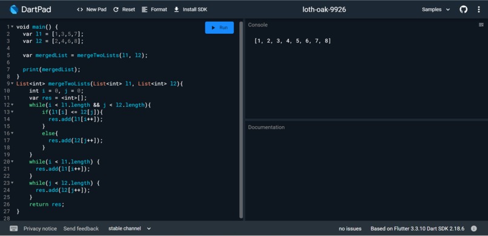The height and width of the screenshot is (236, 488).
Task: Click the line 'var mergedList = mergeTwoLists(l1, l2);'
Action: [85, 56]
